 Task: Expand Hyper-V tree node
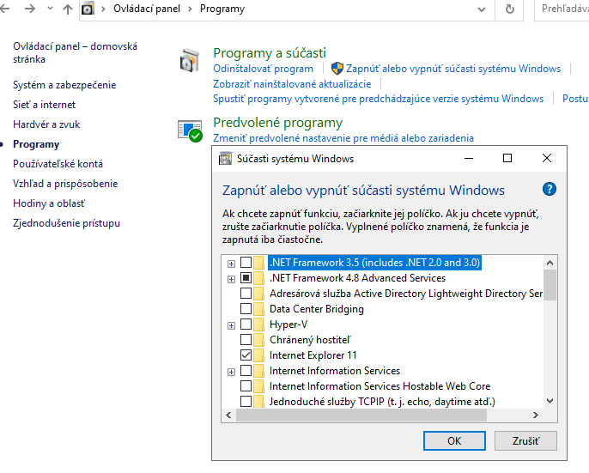click(232, 325)
